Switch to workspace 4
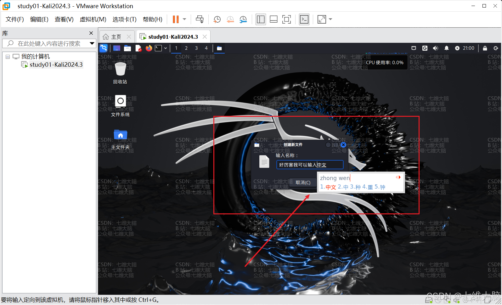Screen dimensions: 502x305 [x=206, y=48]
